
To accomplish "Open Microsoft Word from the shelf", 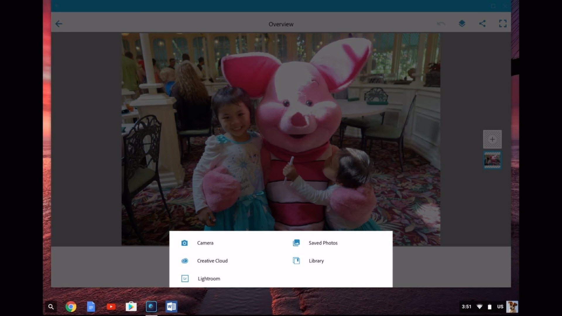I will click(171, 307).
